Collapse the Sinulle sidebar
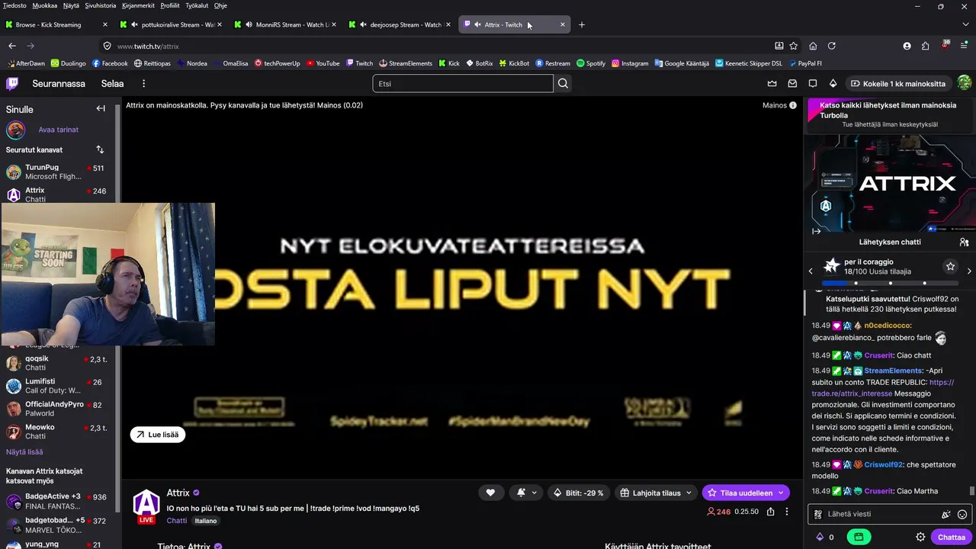Screen dimensions: 976x549 point(101,109)
